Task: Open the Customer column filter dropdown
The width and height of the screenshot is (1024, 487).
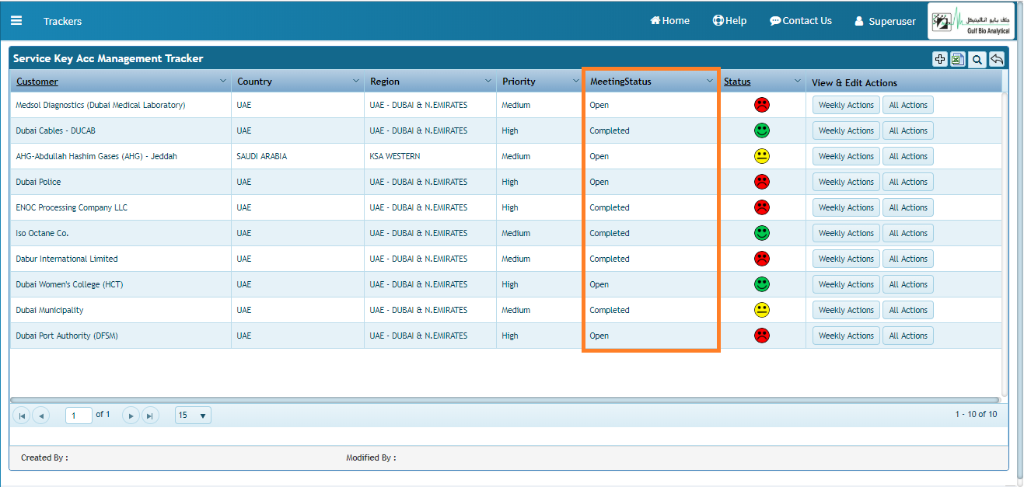Action: (222, 81)
